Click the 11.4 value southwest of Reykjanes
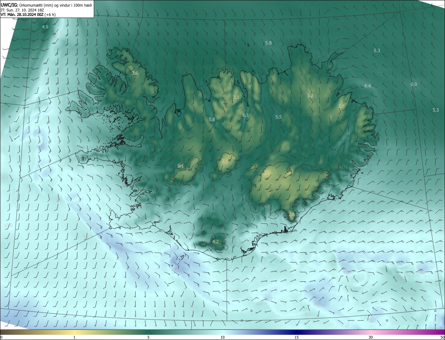 point(120,249)
